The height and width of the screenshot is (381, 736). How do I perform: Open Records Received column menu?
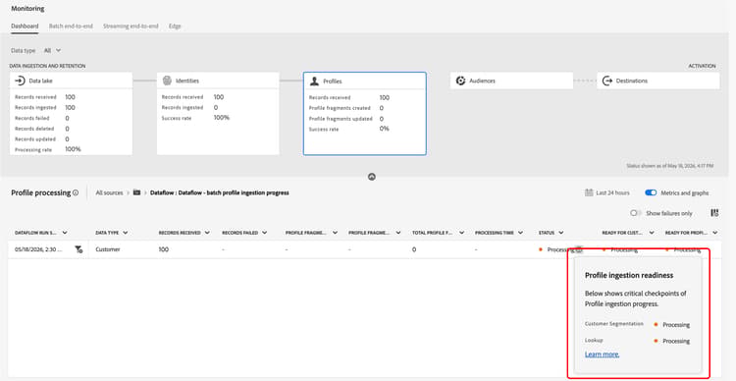[207, 233]
